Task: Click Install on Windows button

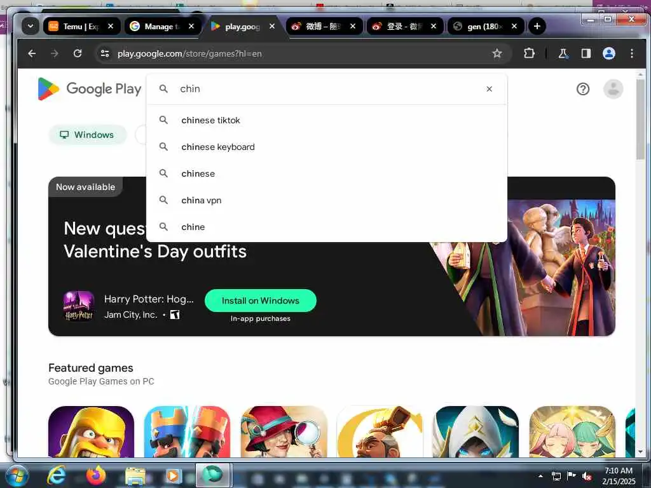Action: coord(260,301)
